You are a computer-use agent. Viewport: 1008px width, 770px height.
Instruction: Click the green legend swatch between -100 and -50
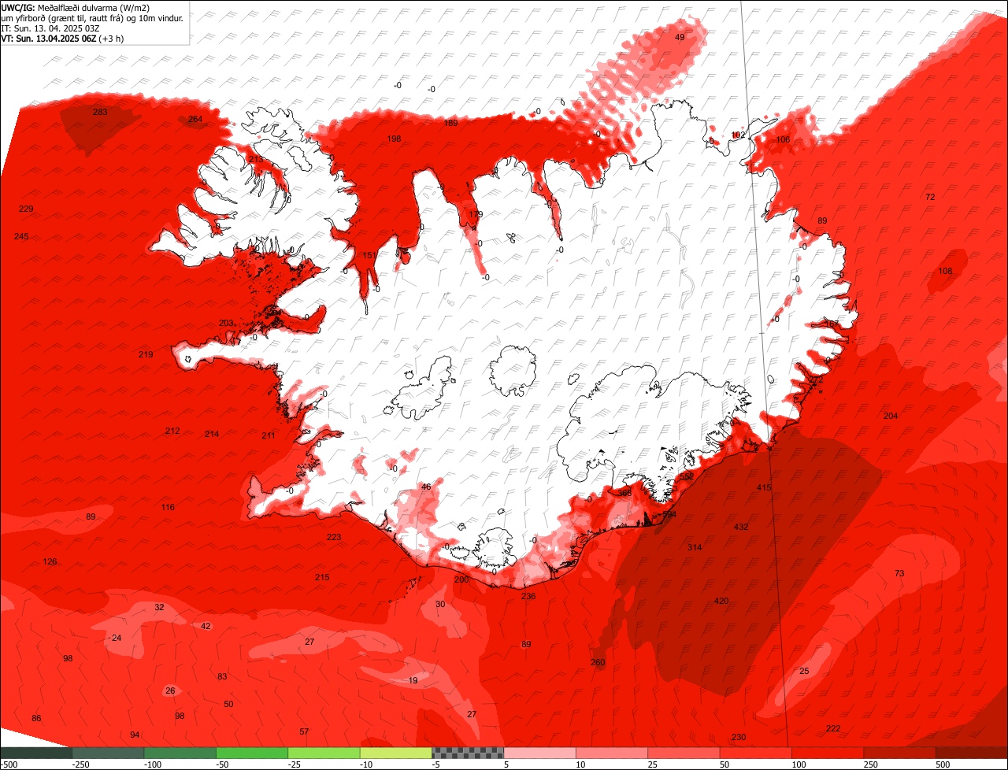click(x=180, y=753)
